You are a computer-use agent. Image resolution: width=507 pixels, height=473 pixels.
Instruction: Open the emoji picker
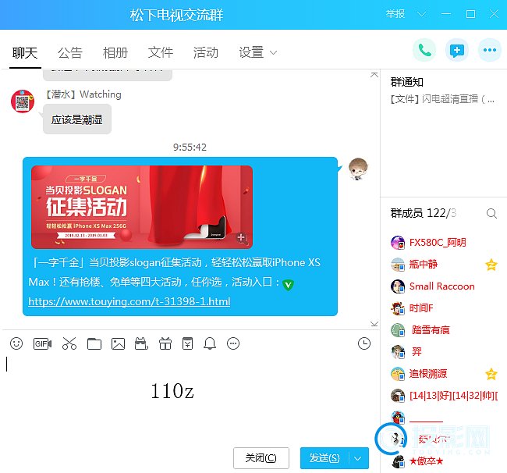pyautogui.click(x=16, y=343)
